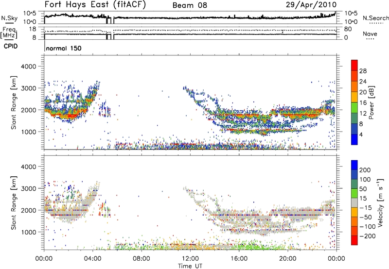Click the "Velocity [m s-1]" colorbar label
This screenshot has height=269, width=389.
pos(380,202)
